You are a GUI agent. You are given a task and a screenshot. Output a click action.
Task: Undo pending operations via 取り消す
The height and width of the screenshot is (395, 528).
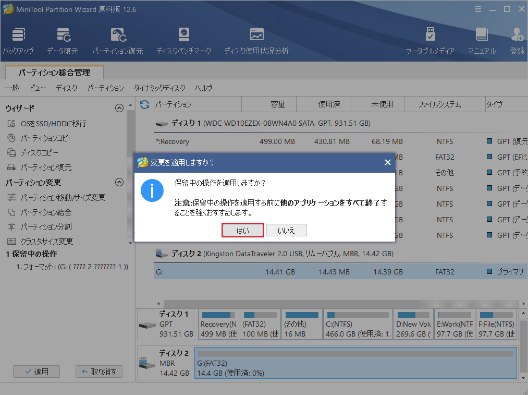coord(99,372)
